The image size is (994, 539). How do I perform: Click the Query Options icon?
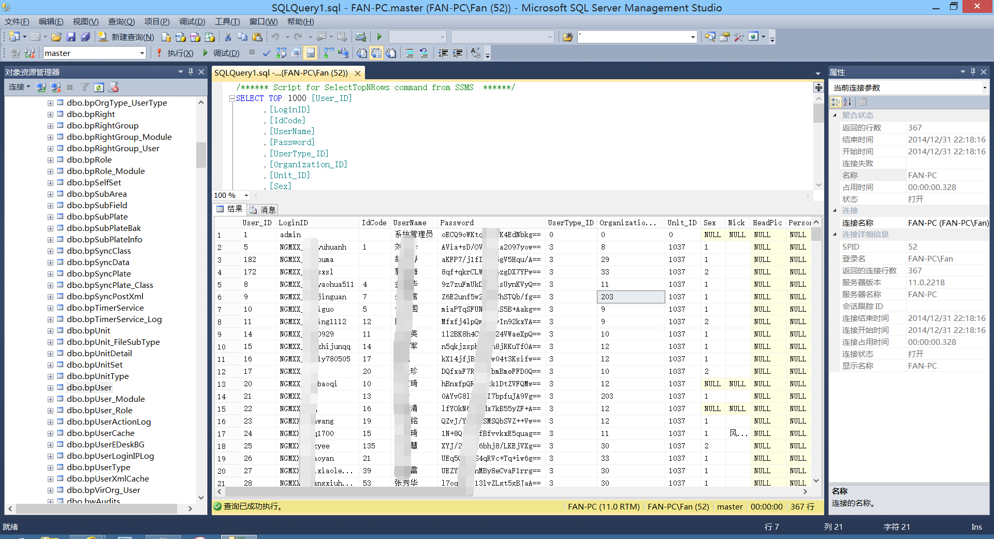[296, 53]
